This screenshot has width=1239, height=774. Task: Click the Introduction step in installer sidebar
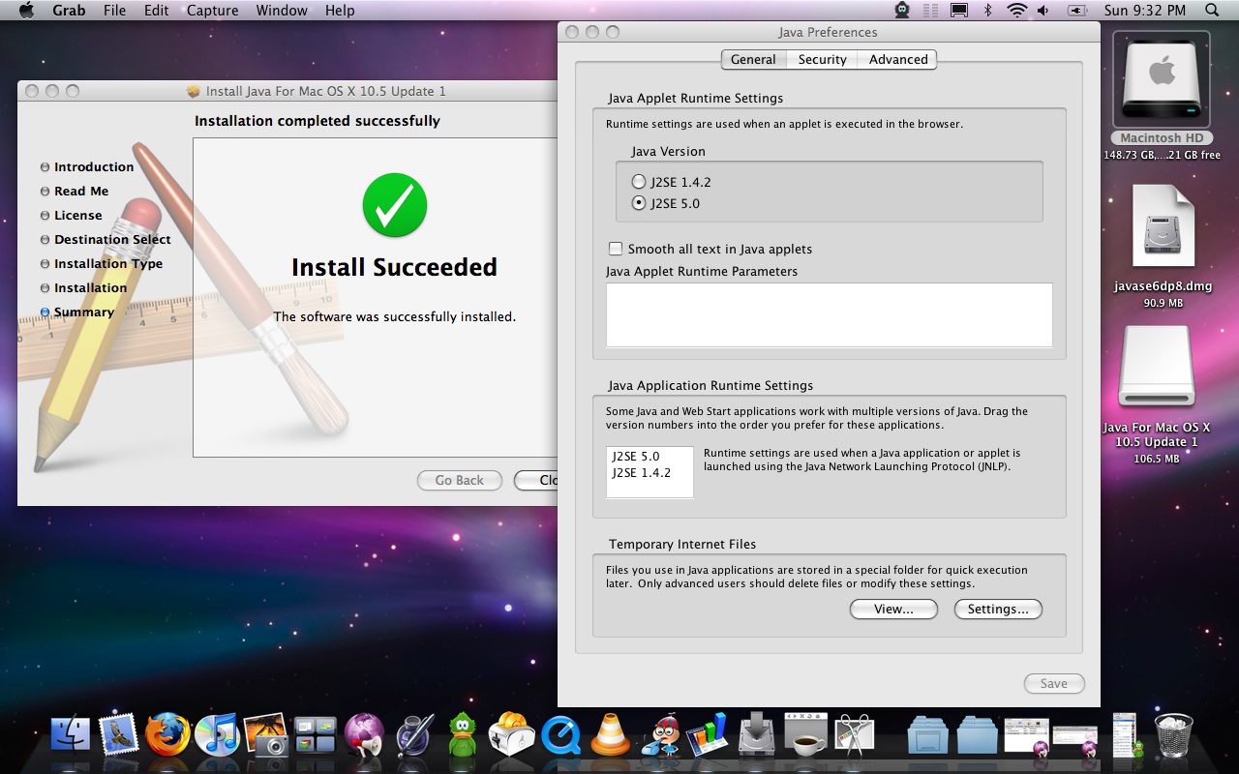click(93, 166)
